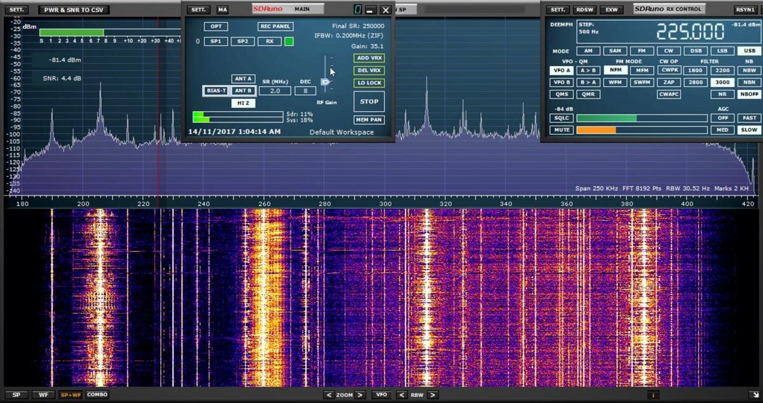Enable LO LOCK
763x403 pixels.
(369, 83)
